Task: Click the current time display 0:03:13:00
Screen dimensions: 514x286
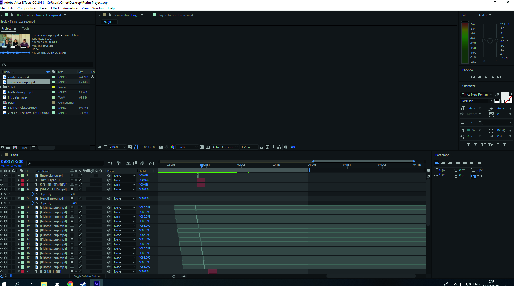Action: click(x=12, y=162)
